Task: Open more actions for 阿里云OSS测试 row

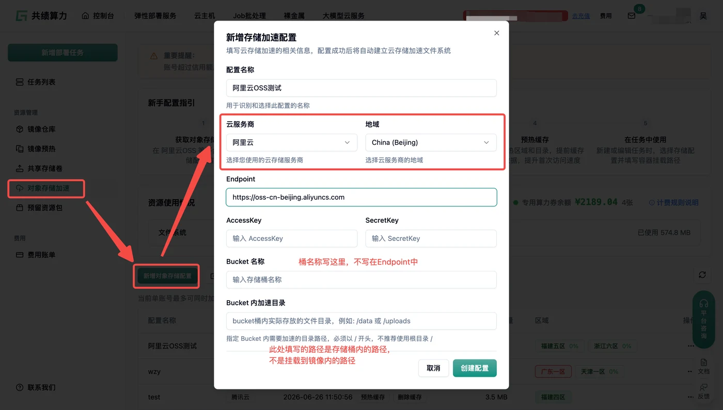Action: (691, 346)
